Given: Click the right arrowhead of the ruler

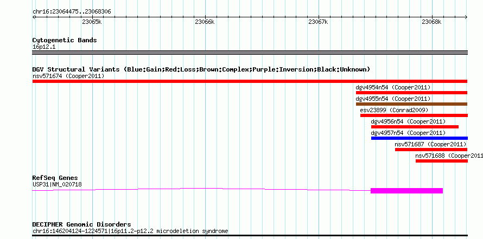Looking at the screenshot, I should [x=466, y=17].
